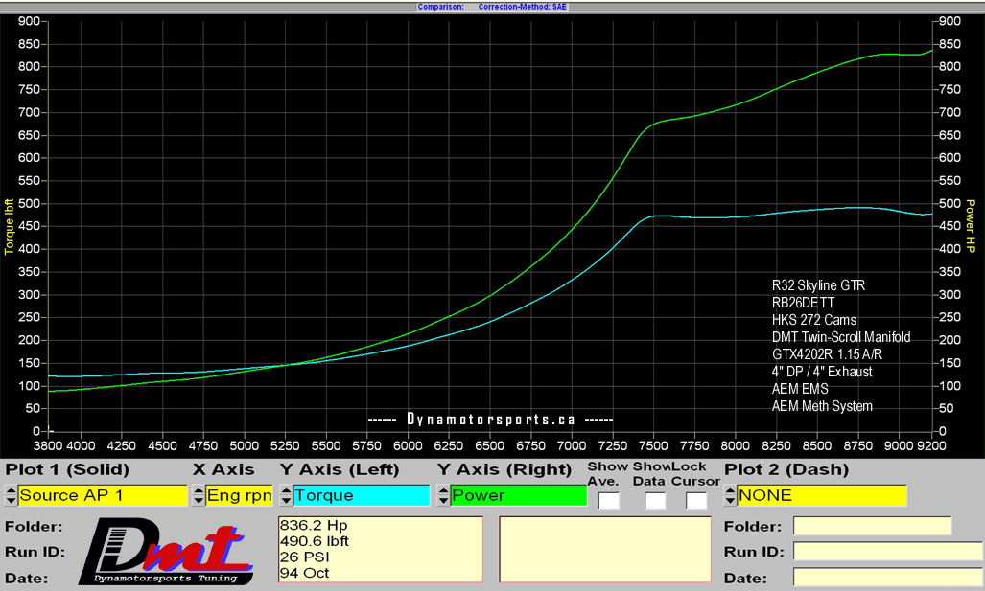Click the notes box showing 836.2 Hp

(x=381, y=549)
